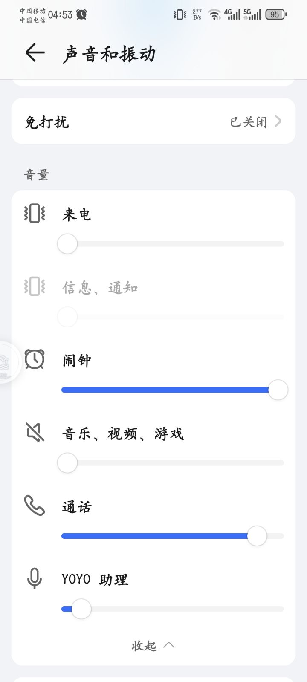Tap the Wi-Fi icon in status bar
This screenshot has height=682, width=307.
pyautogui.click(x=214, y=15)
